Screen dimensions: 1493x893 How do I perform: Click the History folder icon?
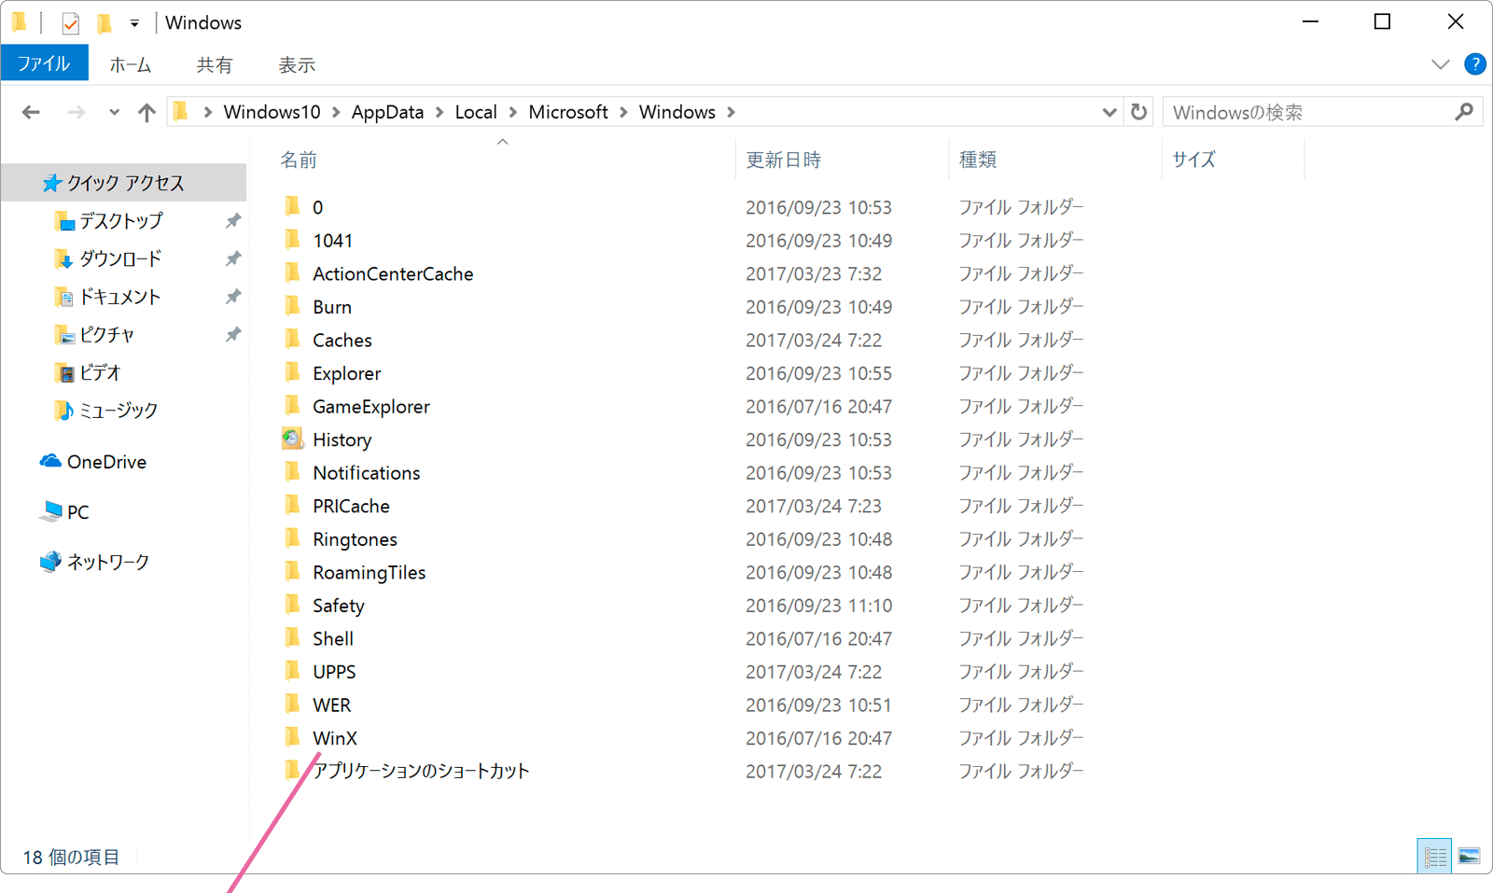pyautogui.click(x=292, y=439)
